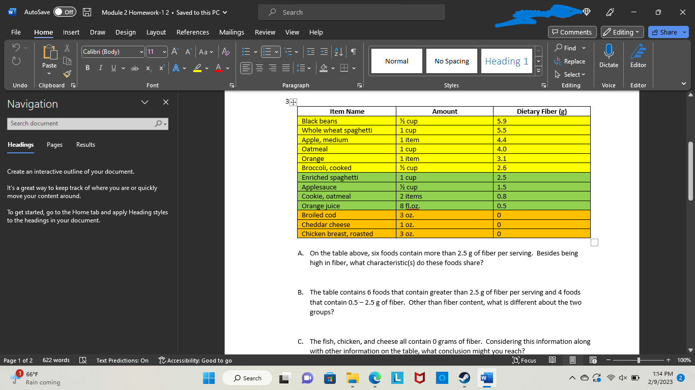The width and height of the screenshot is (695, 390).
Task: Click the Increase Indent icon
Action: pos(324,52)
